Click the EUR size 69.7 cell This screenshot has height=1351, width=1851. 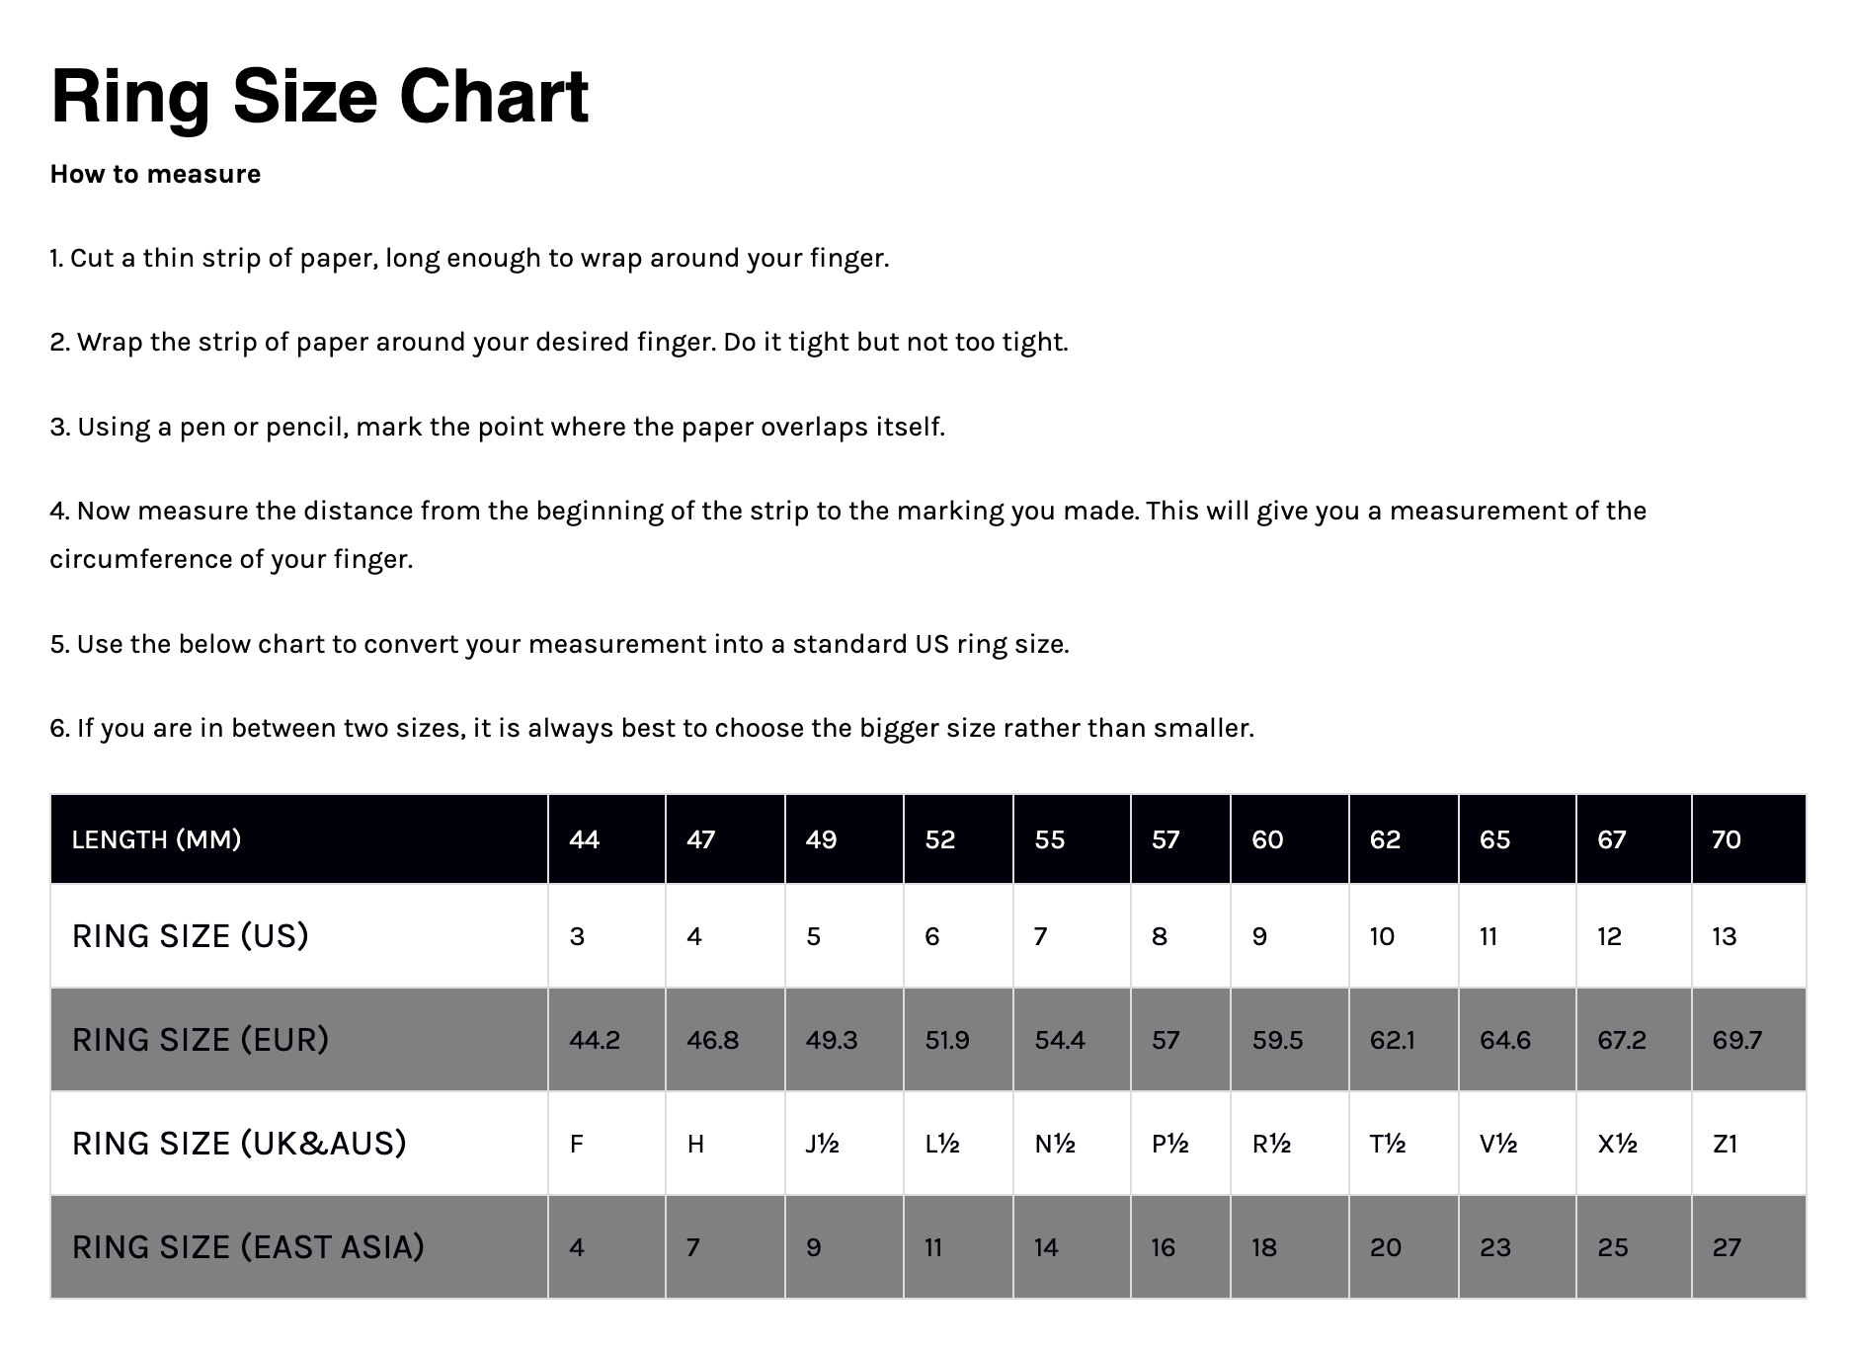[x=1748, y=1039]
